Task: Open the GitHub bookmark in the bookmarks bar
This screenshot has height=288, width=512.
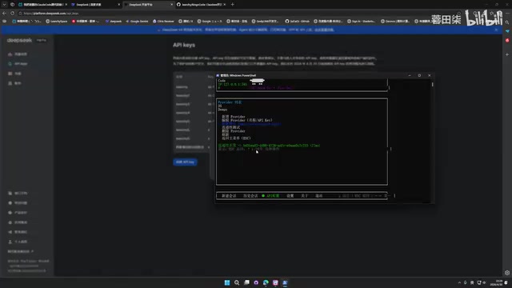Action: tap(297, 22)
